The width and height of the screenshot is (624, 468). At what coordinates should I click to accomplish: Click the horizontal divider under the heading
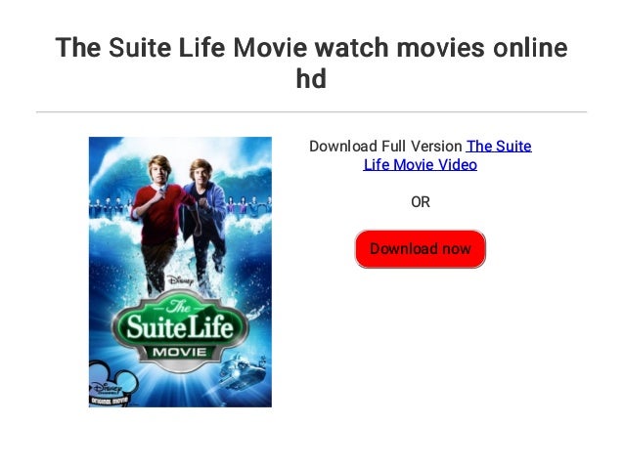312,112
